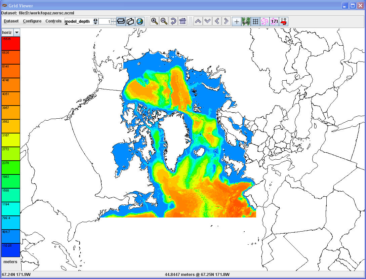
Task: Pan the map up with arrow
Action: [x=198, y=21]
